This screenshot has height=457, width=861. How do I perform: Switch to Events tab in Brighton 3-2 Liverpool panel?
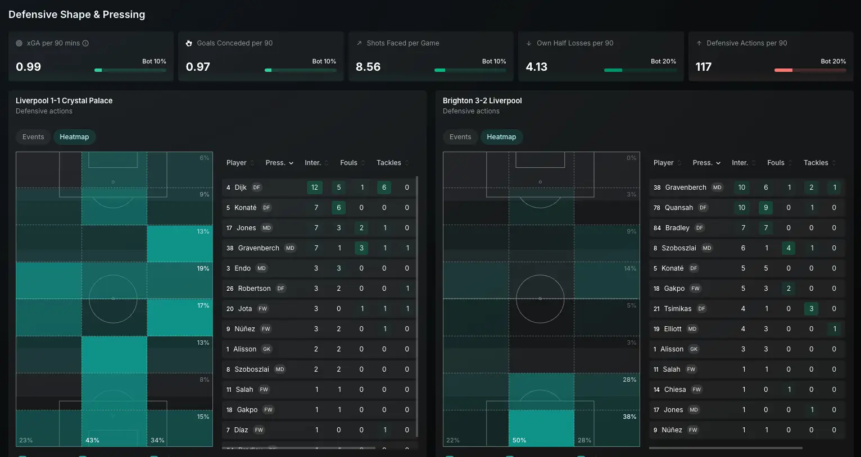pos(460,137)
